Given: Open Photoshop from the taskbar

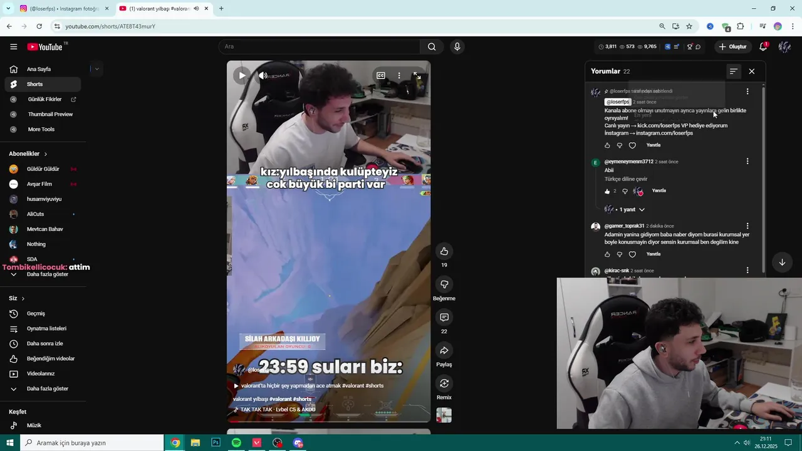Looking at the screenshot, I should pos(216,443).
